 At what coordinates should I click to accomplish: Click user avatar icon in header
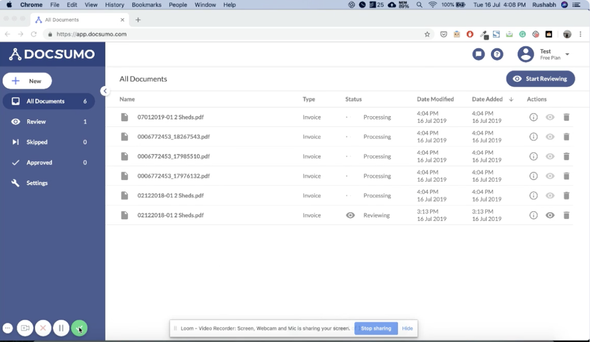[525, 54]
